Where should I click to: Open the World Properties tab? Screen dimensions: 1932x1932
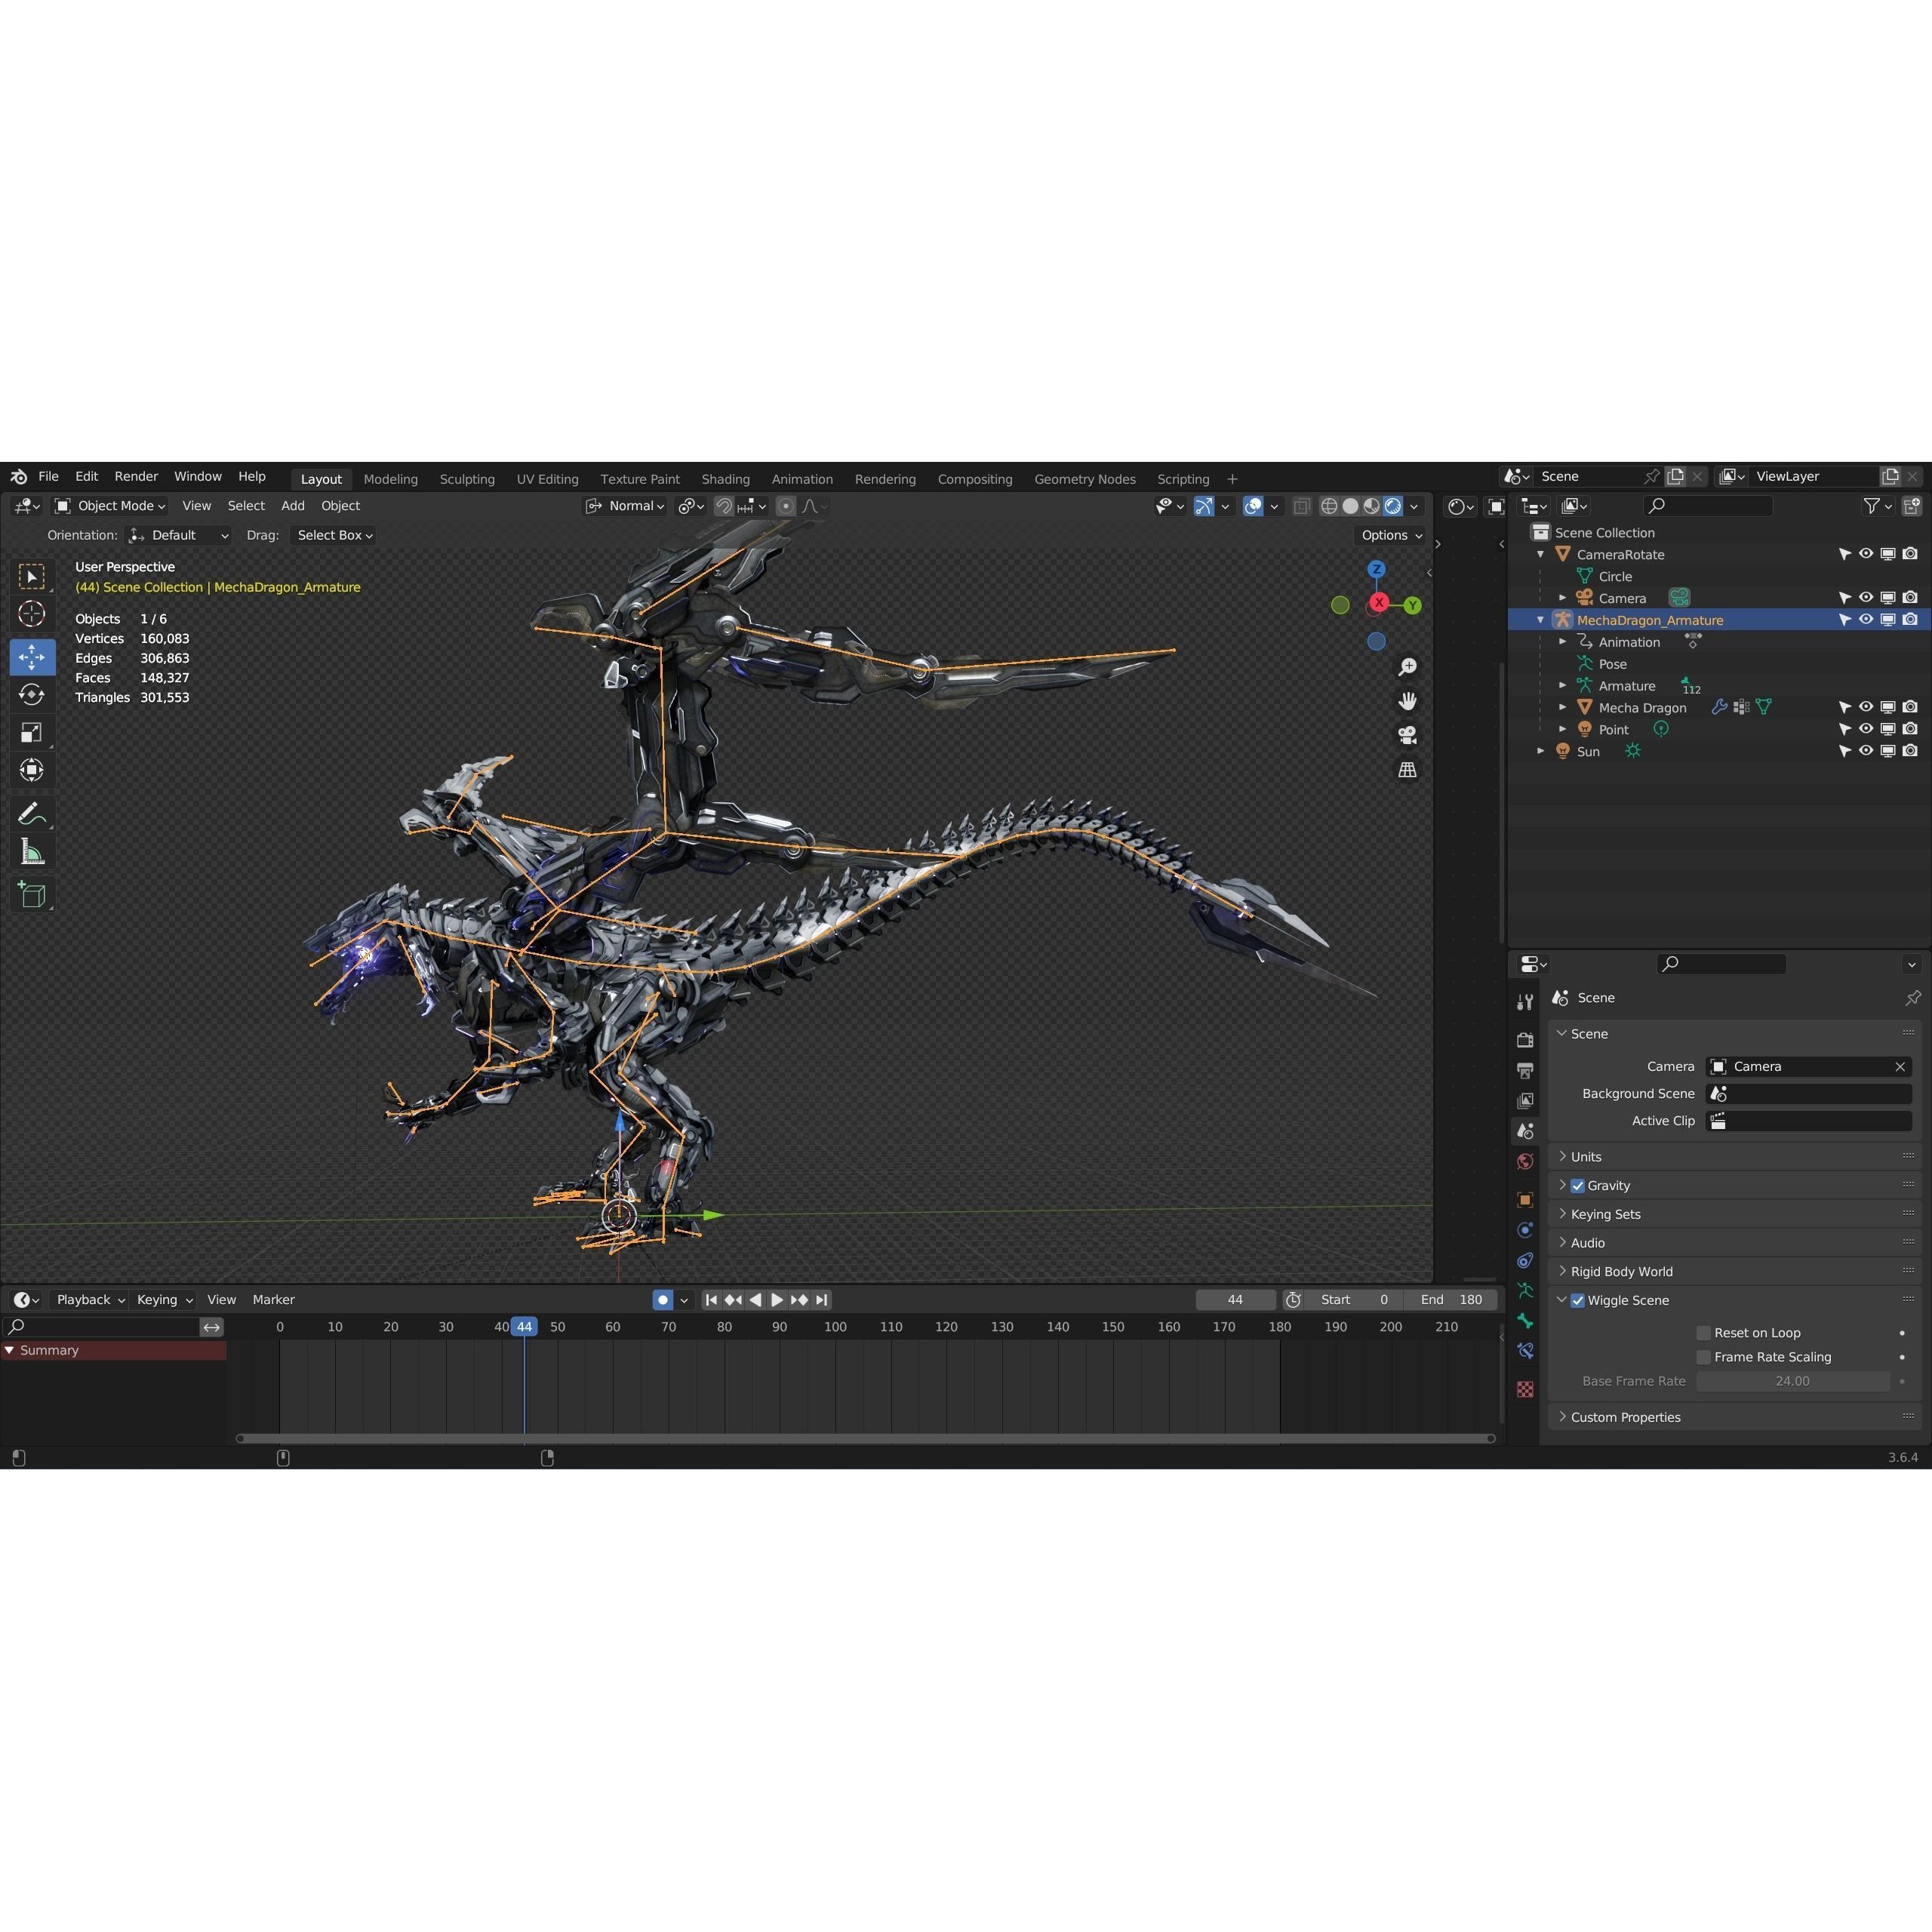tap(1525, 1161)
